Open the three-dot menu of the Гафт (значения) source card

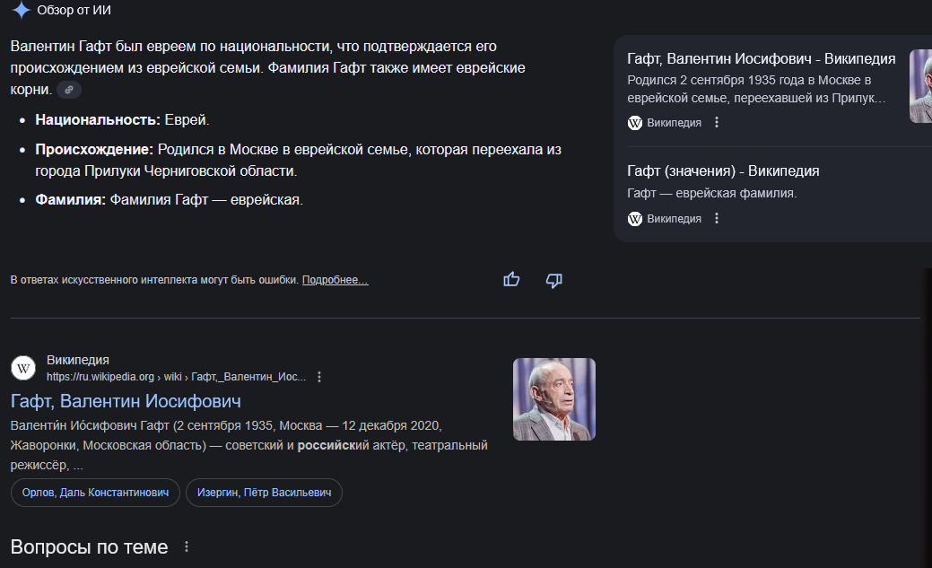(716, 218)
